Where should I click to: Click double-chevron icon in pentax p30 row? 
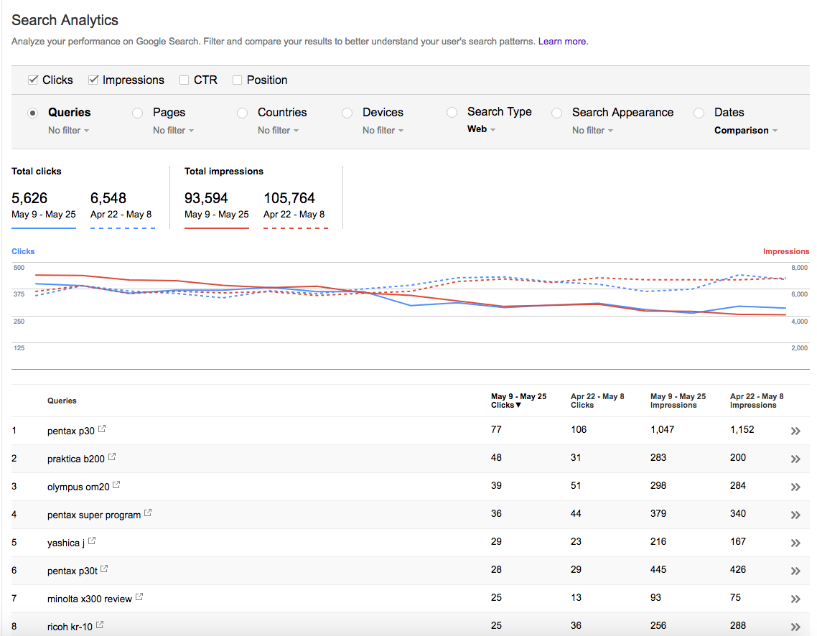point(795,431)
